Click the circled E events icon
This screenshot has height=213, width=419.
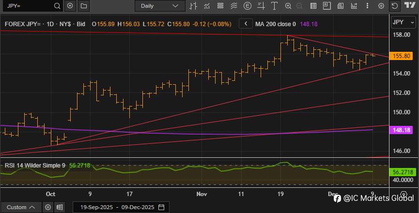(248, 6)
